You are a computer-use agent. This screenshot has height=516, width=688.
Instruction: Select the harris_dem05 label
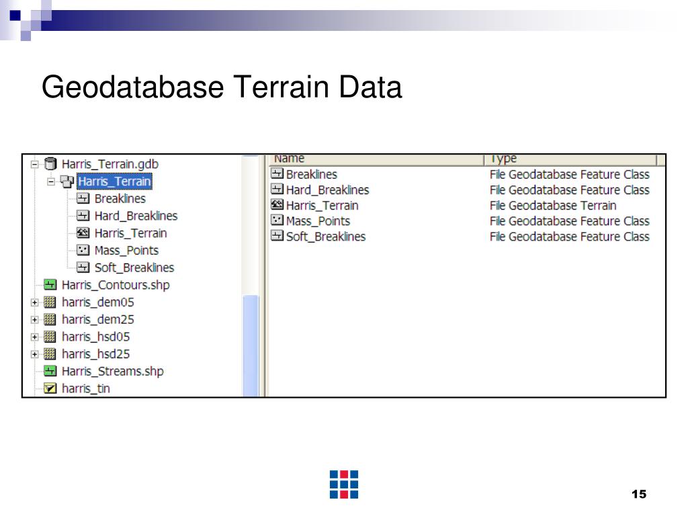point(98,302)
